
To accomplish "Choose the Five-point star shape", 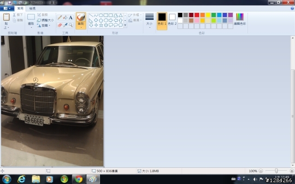I will [101, 25].
